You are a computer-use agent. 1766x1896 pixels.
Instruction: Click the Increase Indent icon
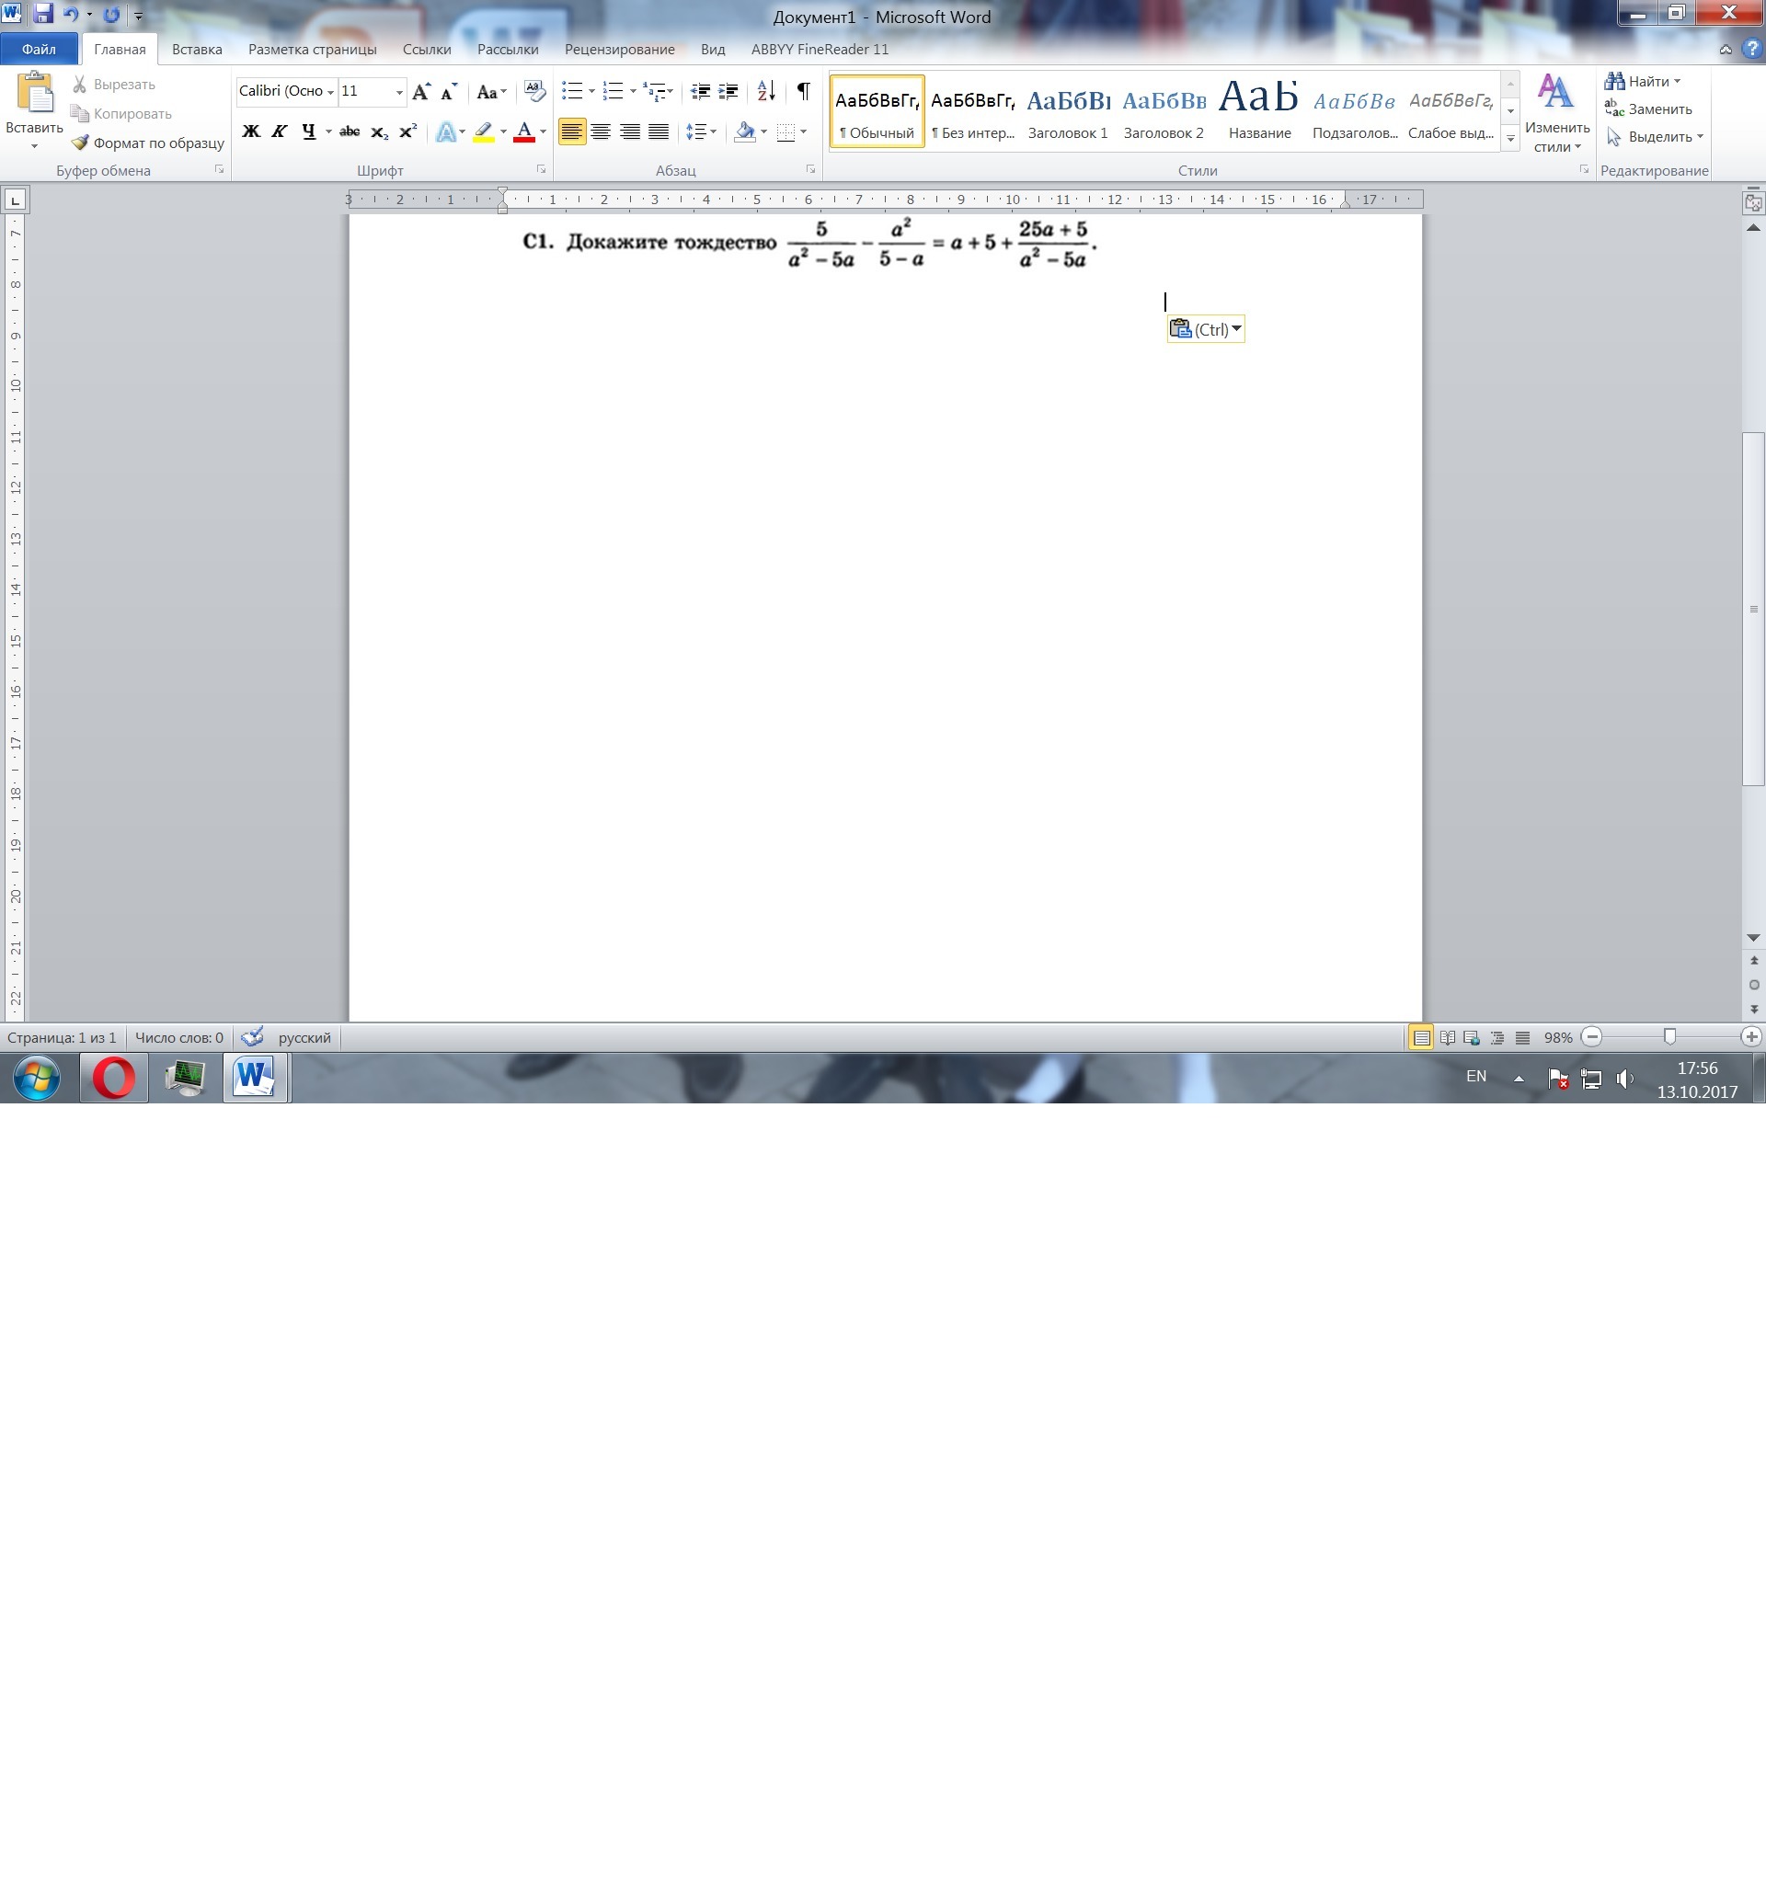[x=728, y=92]
